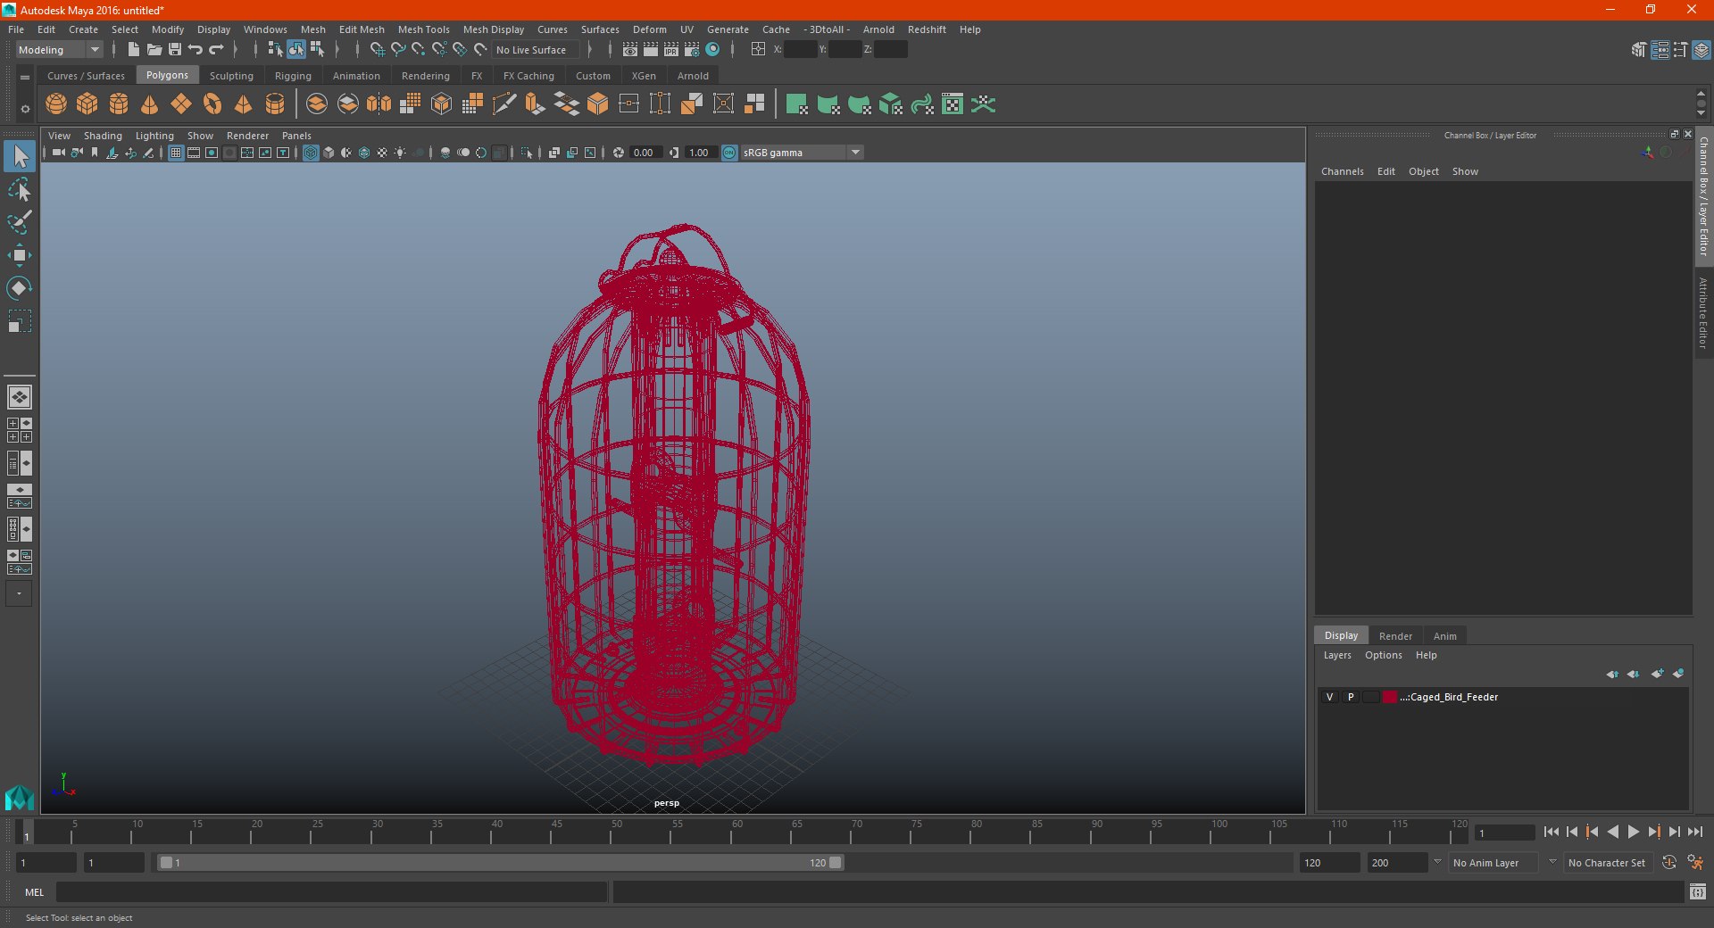Open the No Anim Layer dropdown arrow
Image resolution: width=1714 pixels, height=928 pixels.
pyautogui.click(x=1437, y=863)
